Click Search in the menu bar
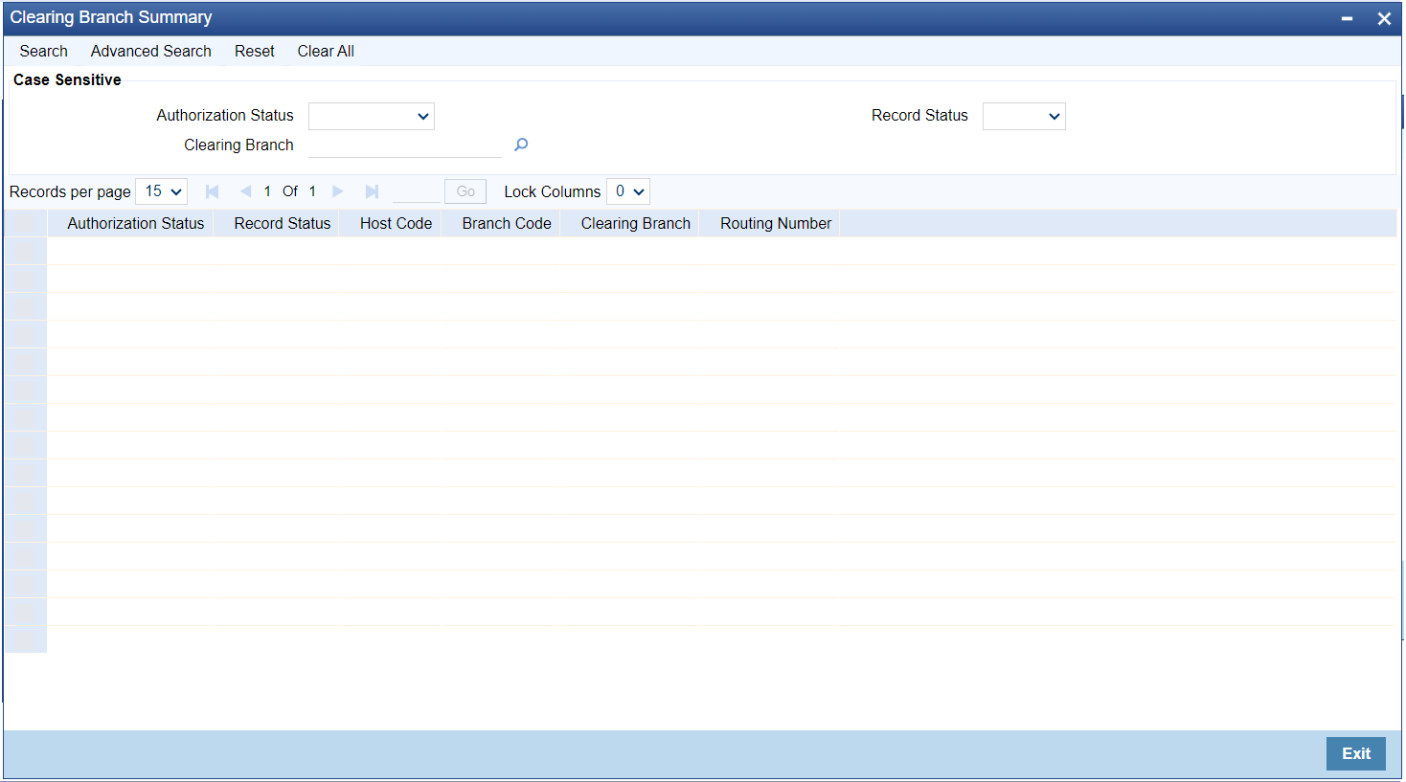Viewport: 1406px width, 782px height. tap(44, 52)
